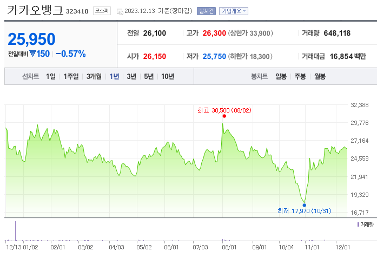Click the 최고 30,500 (08/02) label
377x258 pixels.
point(224,110)
